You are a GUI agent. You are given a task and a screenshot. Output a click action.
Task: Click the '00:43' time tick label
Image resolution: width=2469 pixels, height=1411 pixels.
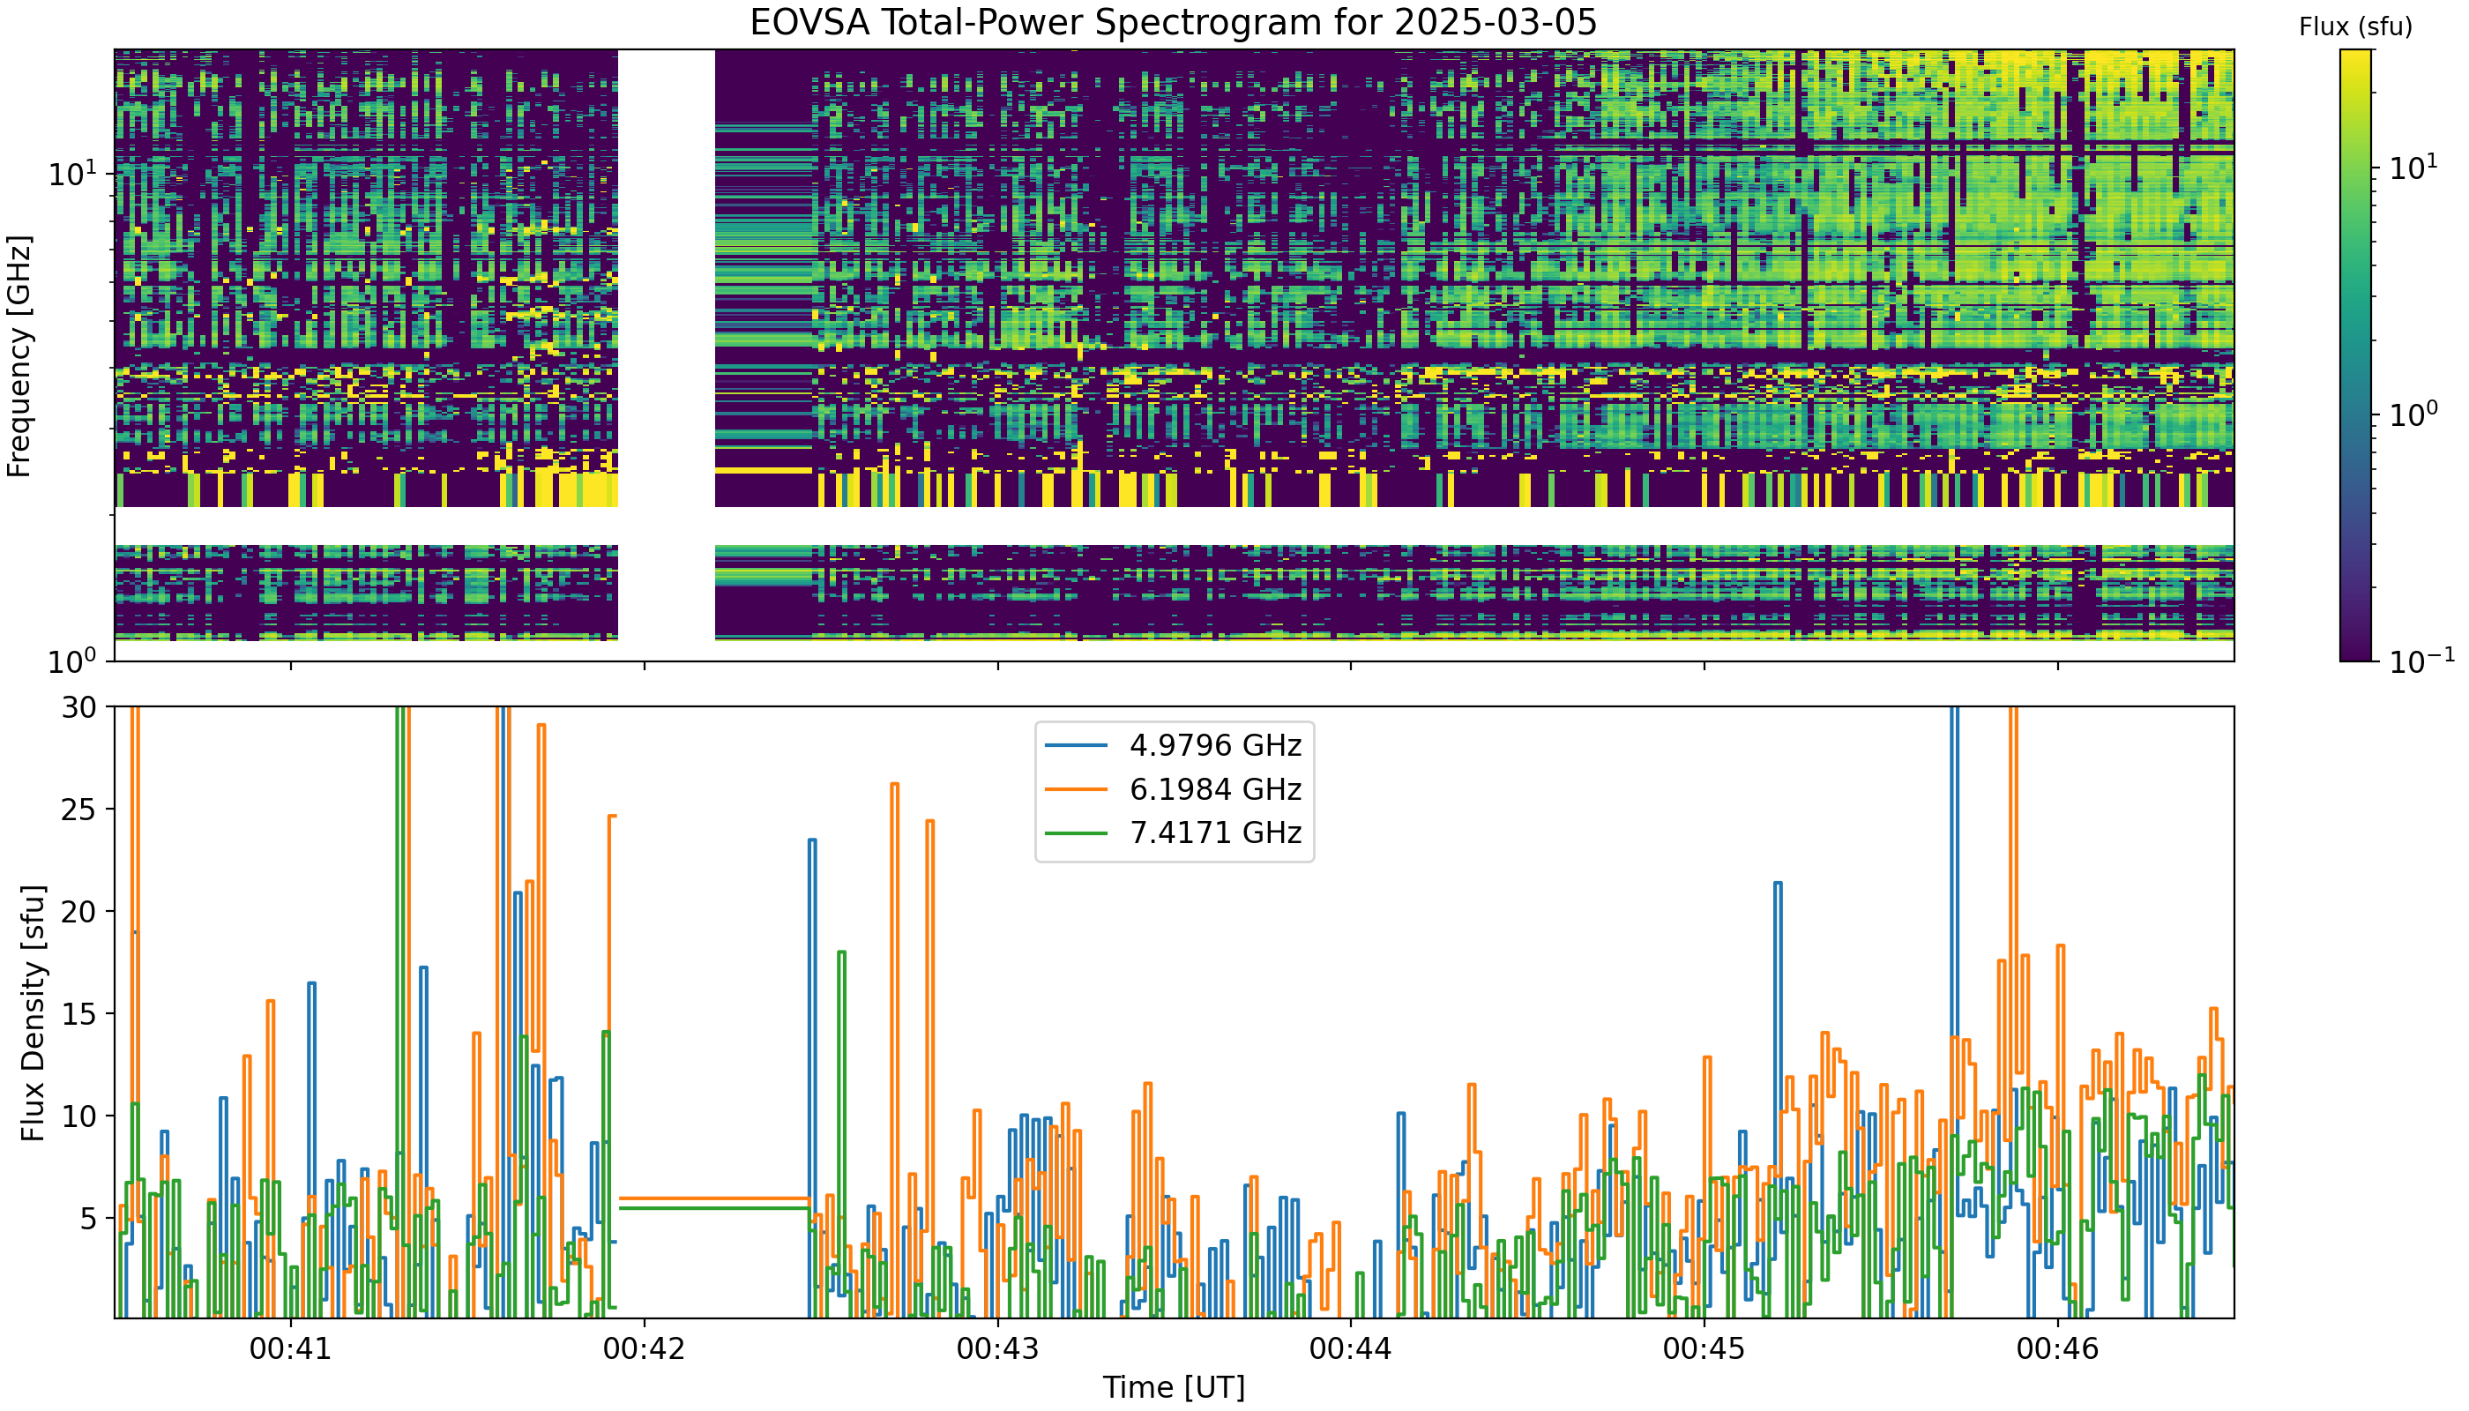pos(998,1349)
